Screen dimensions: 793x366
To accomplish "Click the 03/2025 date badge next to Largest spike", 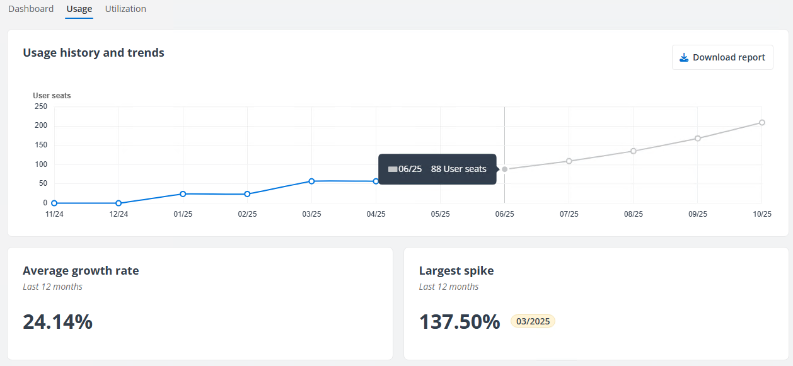I will [533, 321].
